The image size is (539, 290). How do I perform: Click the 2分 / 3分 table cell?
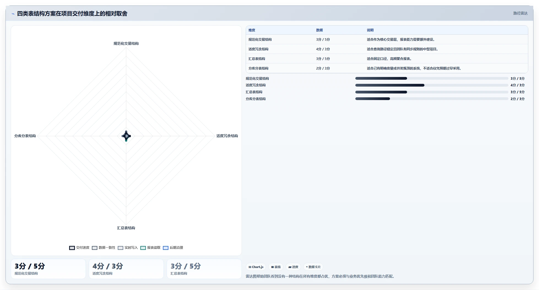pyautogui.click(x=323, y=68)
